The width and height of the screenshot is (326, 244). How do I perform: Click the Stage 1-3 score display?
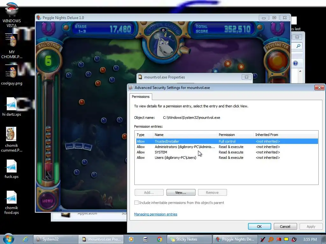point(103,29)
